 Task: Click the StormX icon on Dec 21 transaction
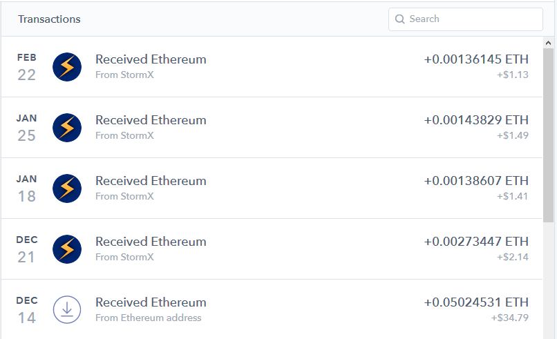(x=67, y=249)
